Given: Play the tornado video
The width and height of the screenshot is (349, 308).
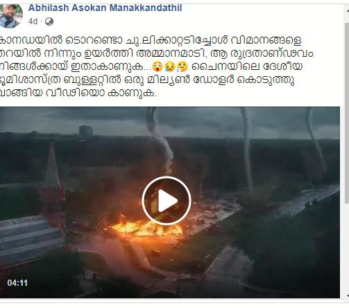Looking at the screenshot, I should pyautogui.click(x=167, y=201).
